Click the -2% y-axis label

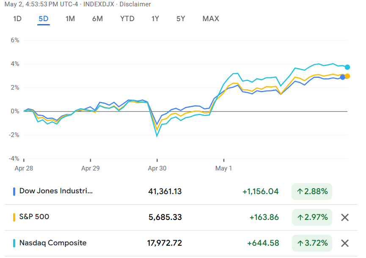coord(14,135)
